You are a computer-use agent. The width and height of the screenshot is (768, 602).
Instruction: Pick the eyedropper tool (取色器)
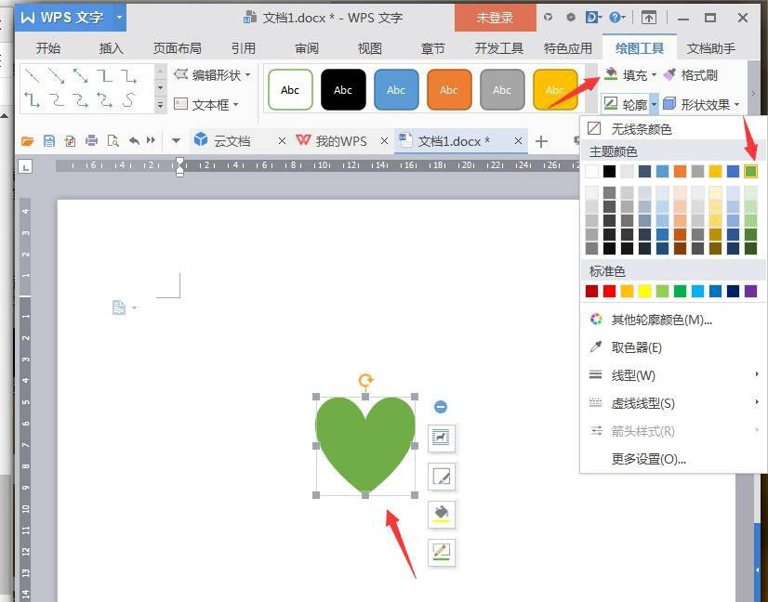click(636, 347)
